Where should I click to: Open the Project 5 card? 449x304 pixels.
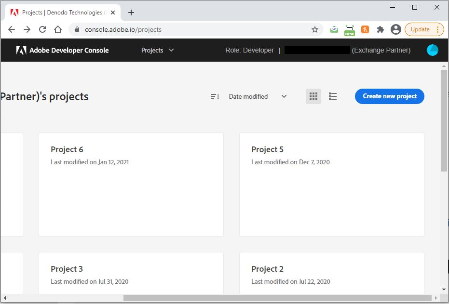[332, 185]
